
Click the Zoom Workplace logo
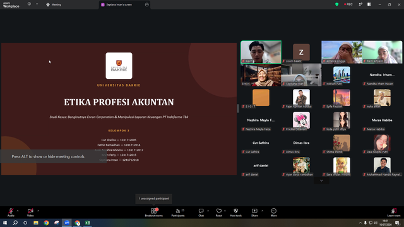click(11, 4)
